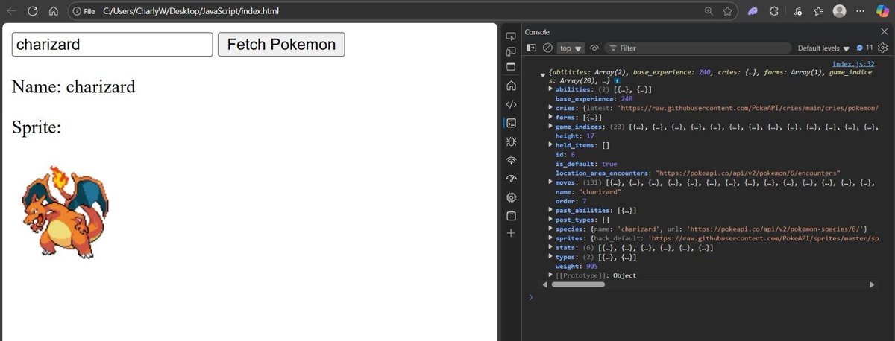Open the 'top' JavaScript context dropdown
Viewport: 895px width, 341px height.
[x=571, y=48]
